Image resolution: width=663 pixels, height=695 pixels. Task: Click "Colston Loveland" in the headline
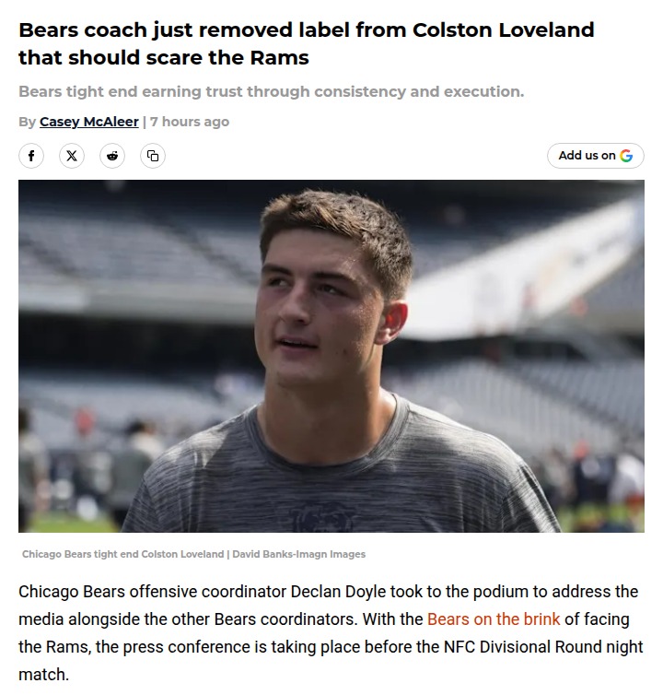pyautogui.click(x=503, y=29)
